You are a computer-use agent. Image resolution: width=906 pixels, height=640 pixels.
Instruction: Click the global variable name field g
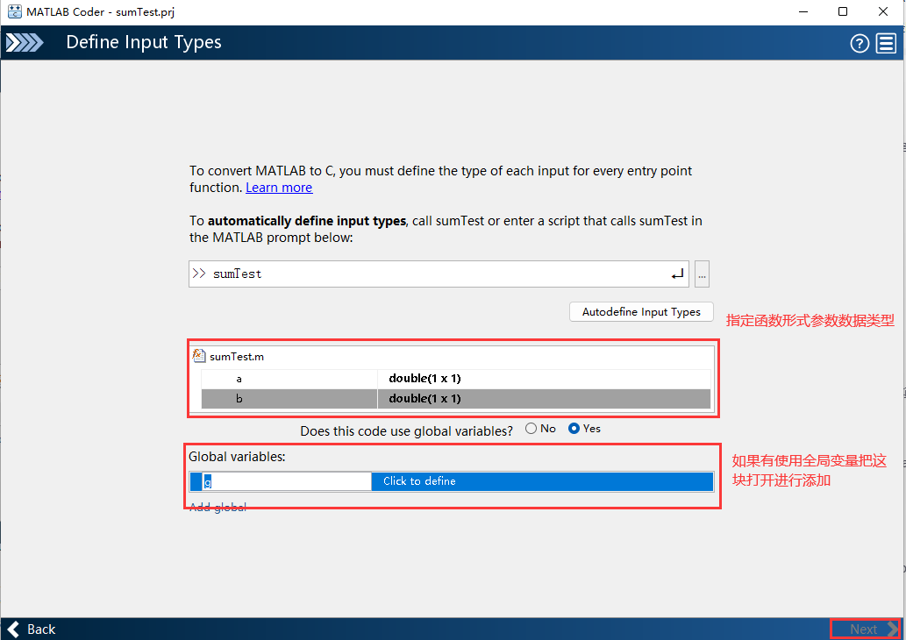pyautogui.click(x=287, y=481)
